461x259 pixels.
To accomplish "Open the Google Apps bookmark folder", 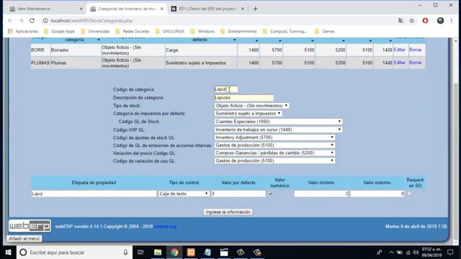I will [60, 31].
